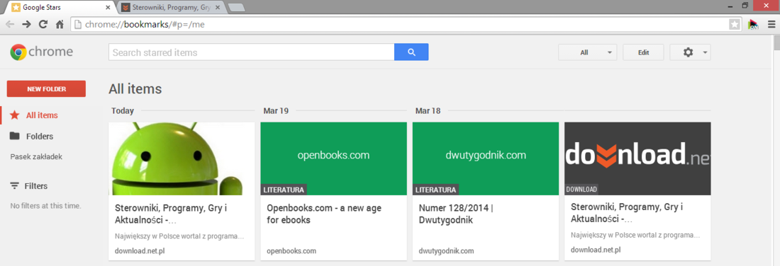Close the Sterowniki, Programy tab

218,8
